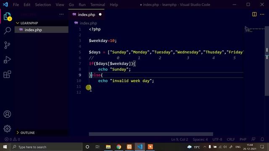This screenshot has height=151, width=269.
Task: Open the Help menu
Action: coord(114,5)
